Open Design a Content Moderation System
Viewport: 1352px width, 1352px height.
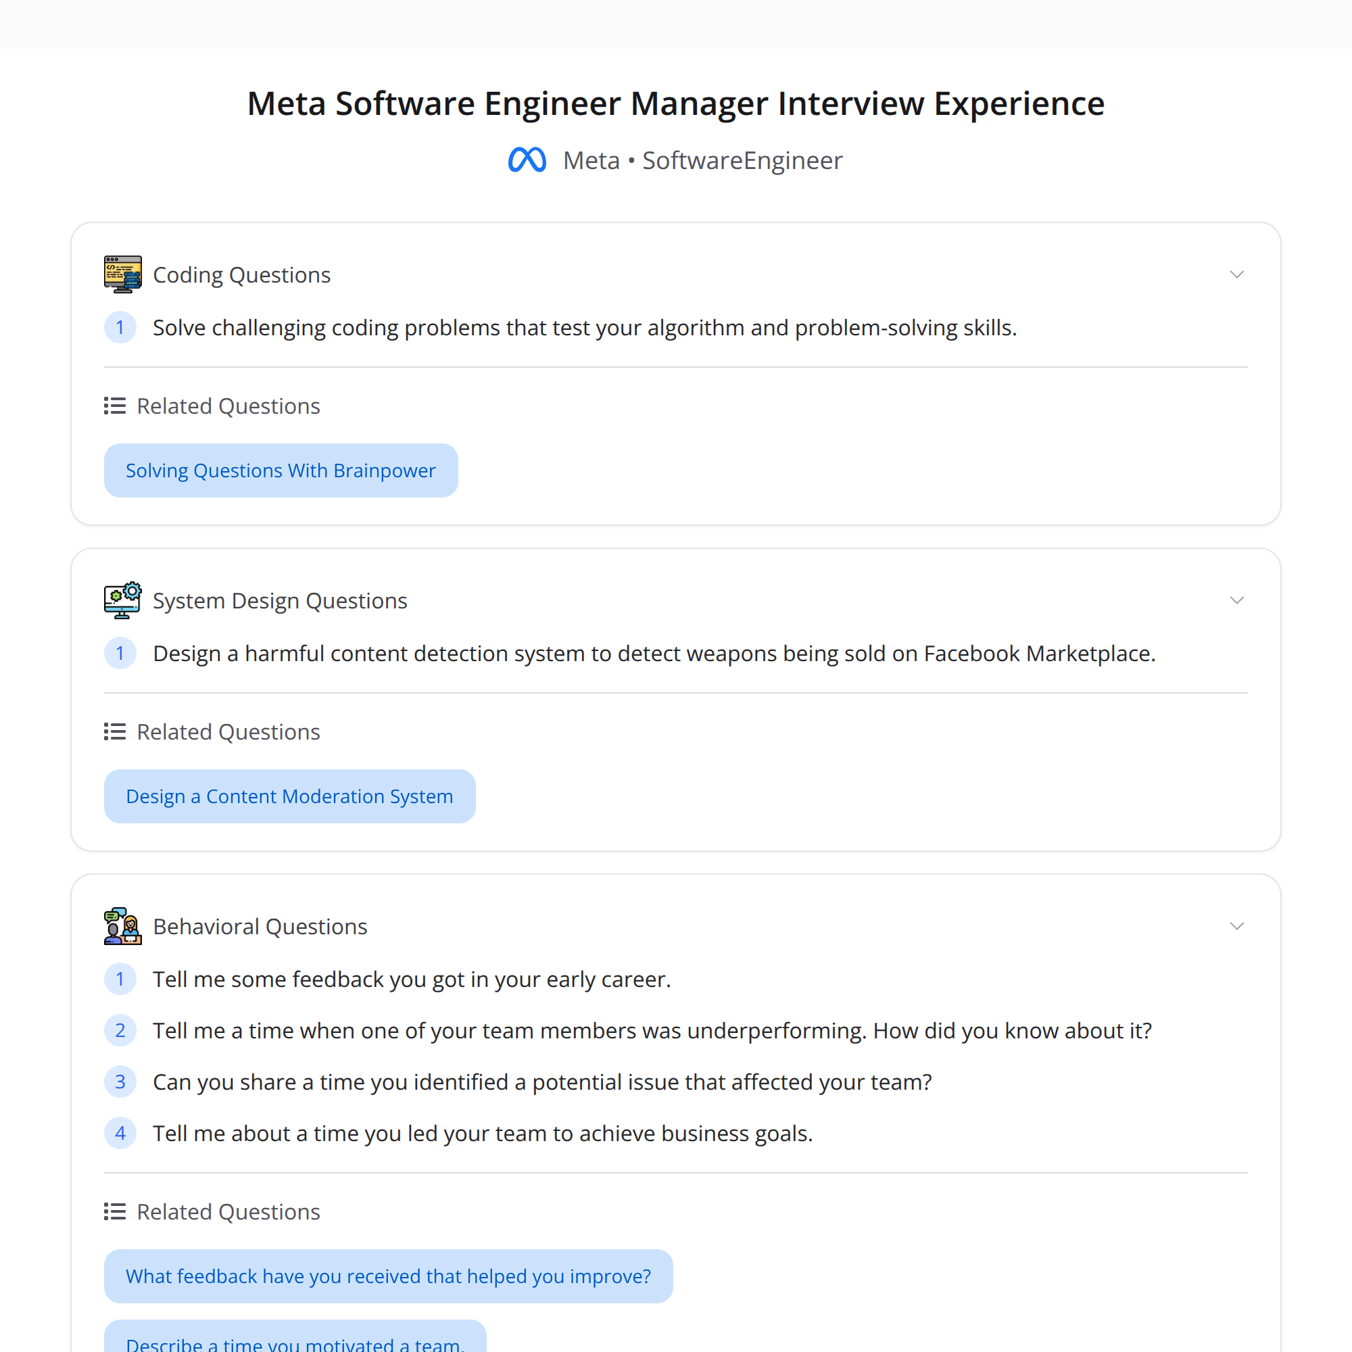click(x=289, y=796)
